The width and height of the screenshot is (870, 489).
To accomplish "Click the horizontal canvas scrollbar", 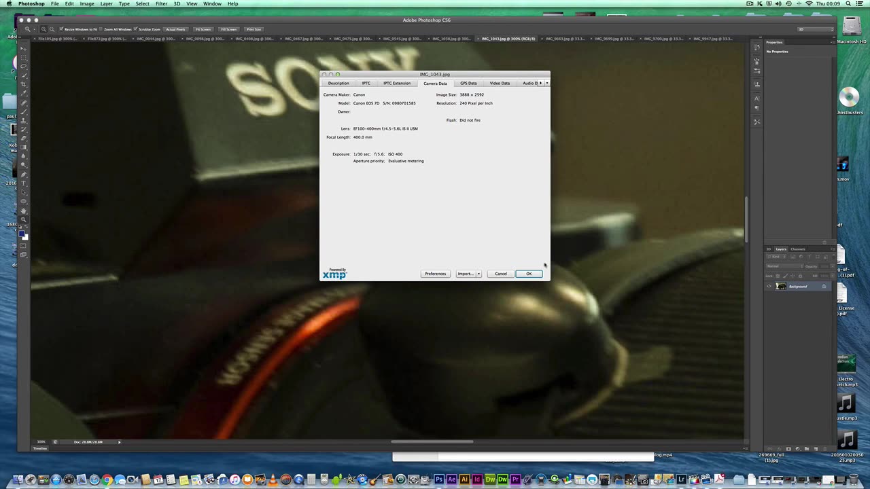I will 432,442.
